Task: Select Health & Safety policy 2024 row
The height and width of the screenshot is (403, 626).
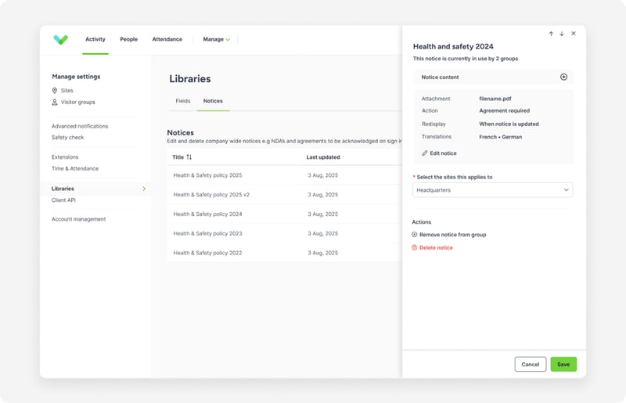Action: [284, 214]
